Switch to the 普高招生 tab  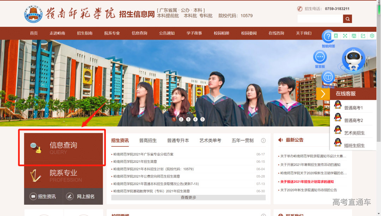point(148,140)
